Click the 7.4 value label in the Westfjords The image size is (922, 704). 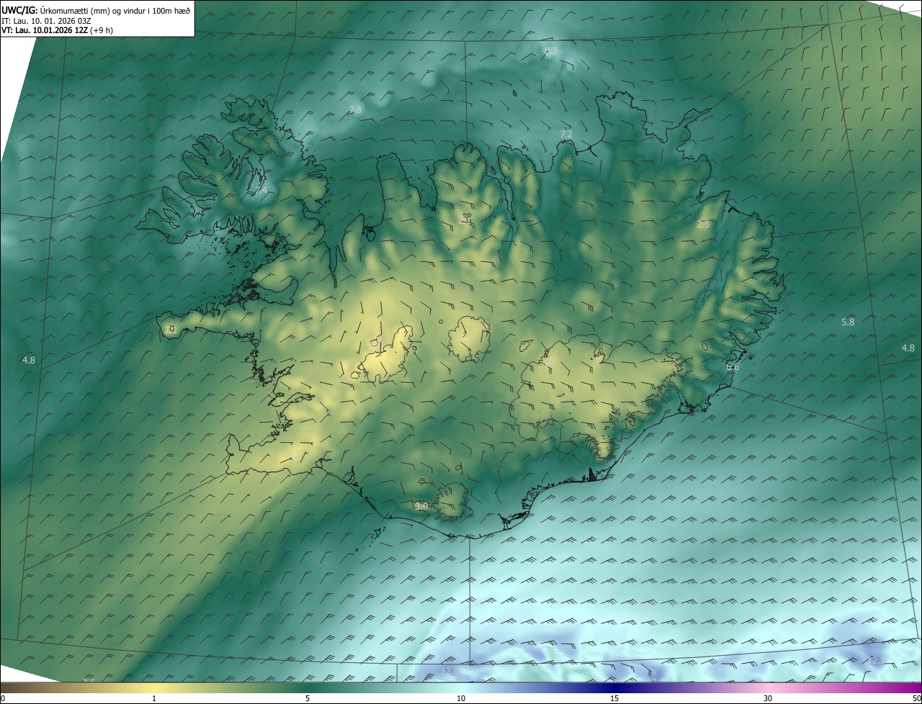point(261,190)
